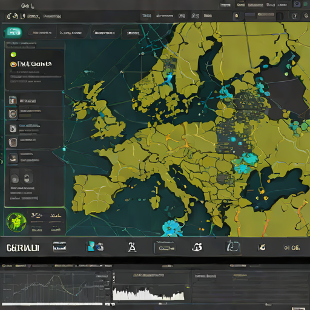Toggle the left rounded switch in side panel
Image resolution: width=310 pixels, height=310 pixels.
(x=15, y=179)
